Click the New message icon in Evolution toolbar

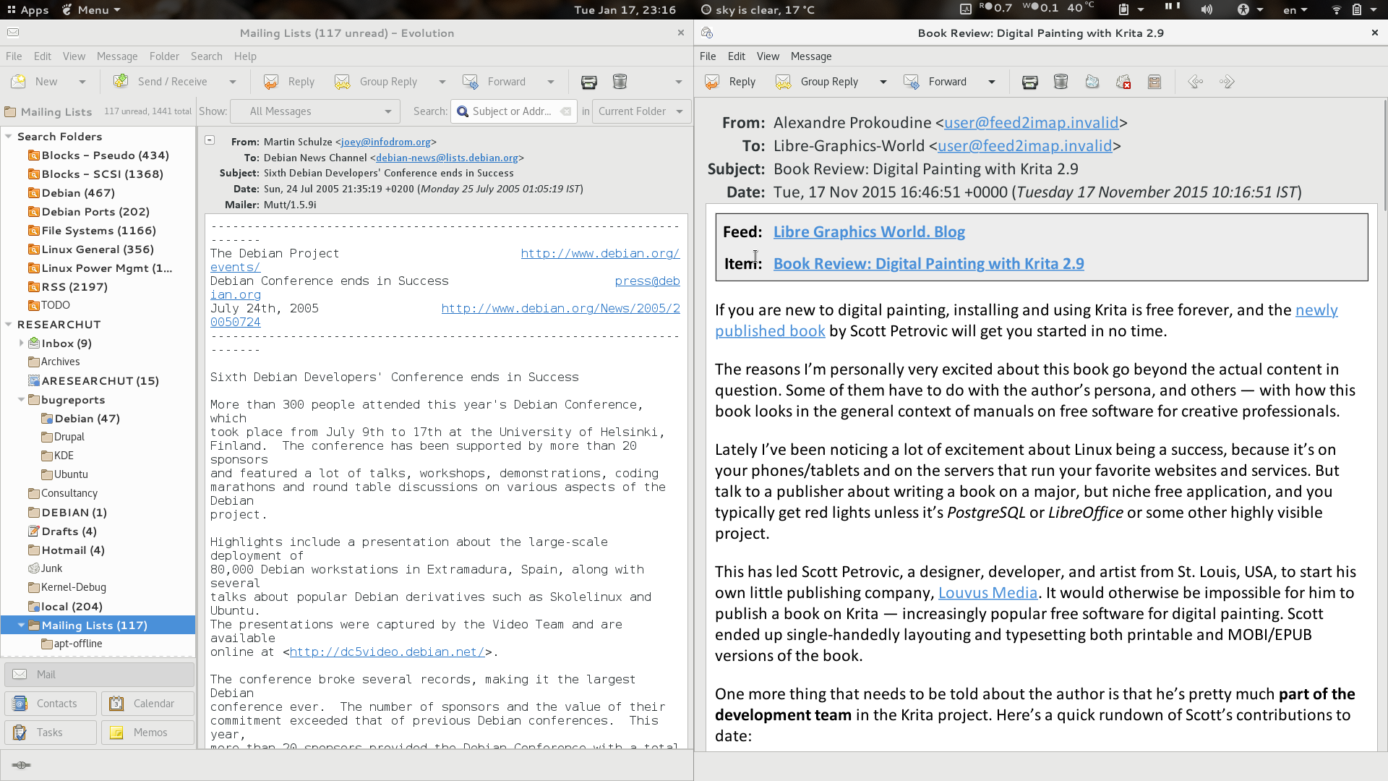pyautogui.click(x=19, y=82)
